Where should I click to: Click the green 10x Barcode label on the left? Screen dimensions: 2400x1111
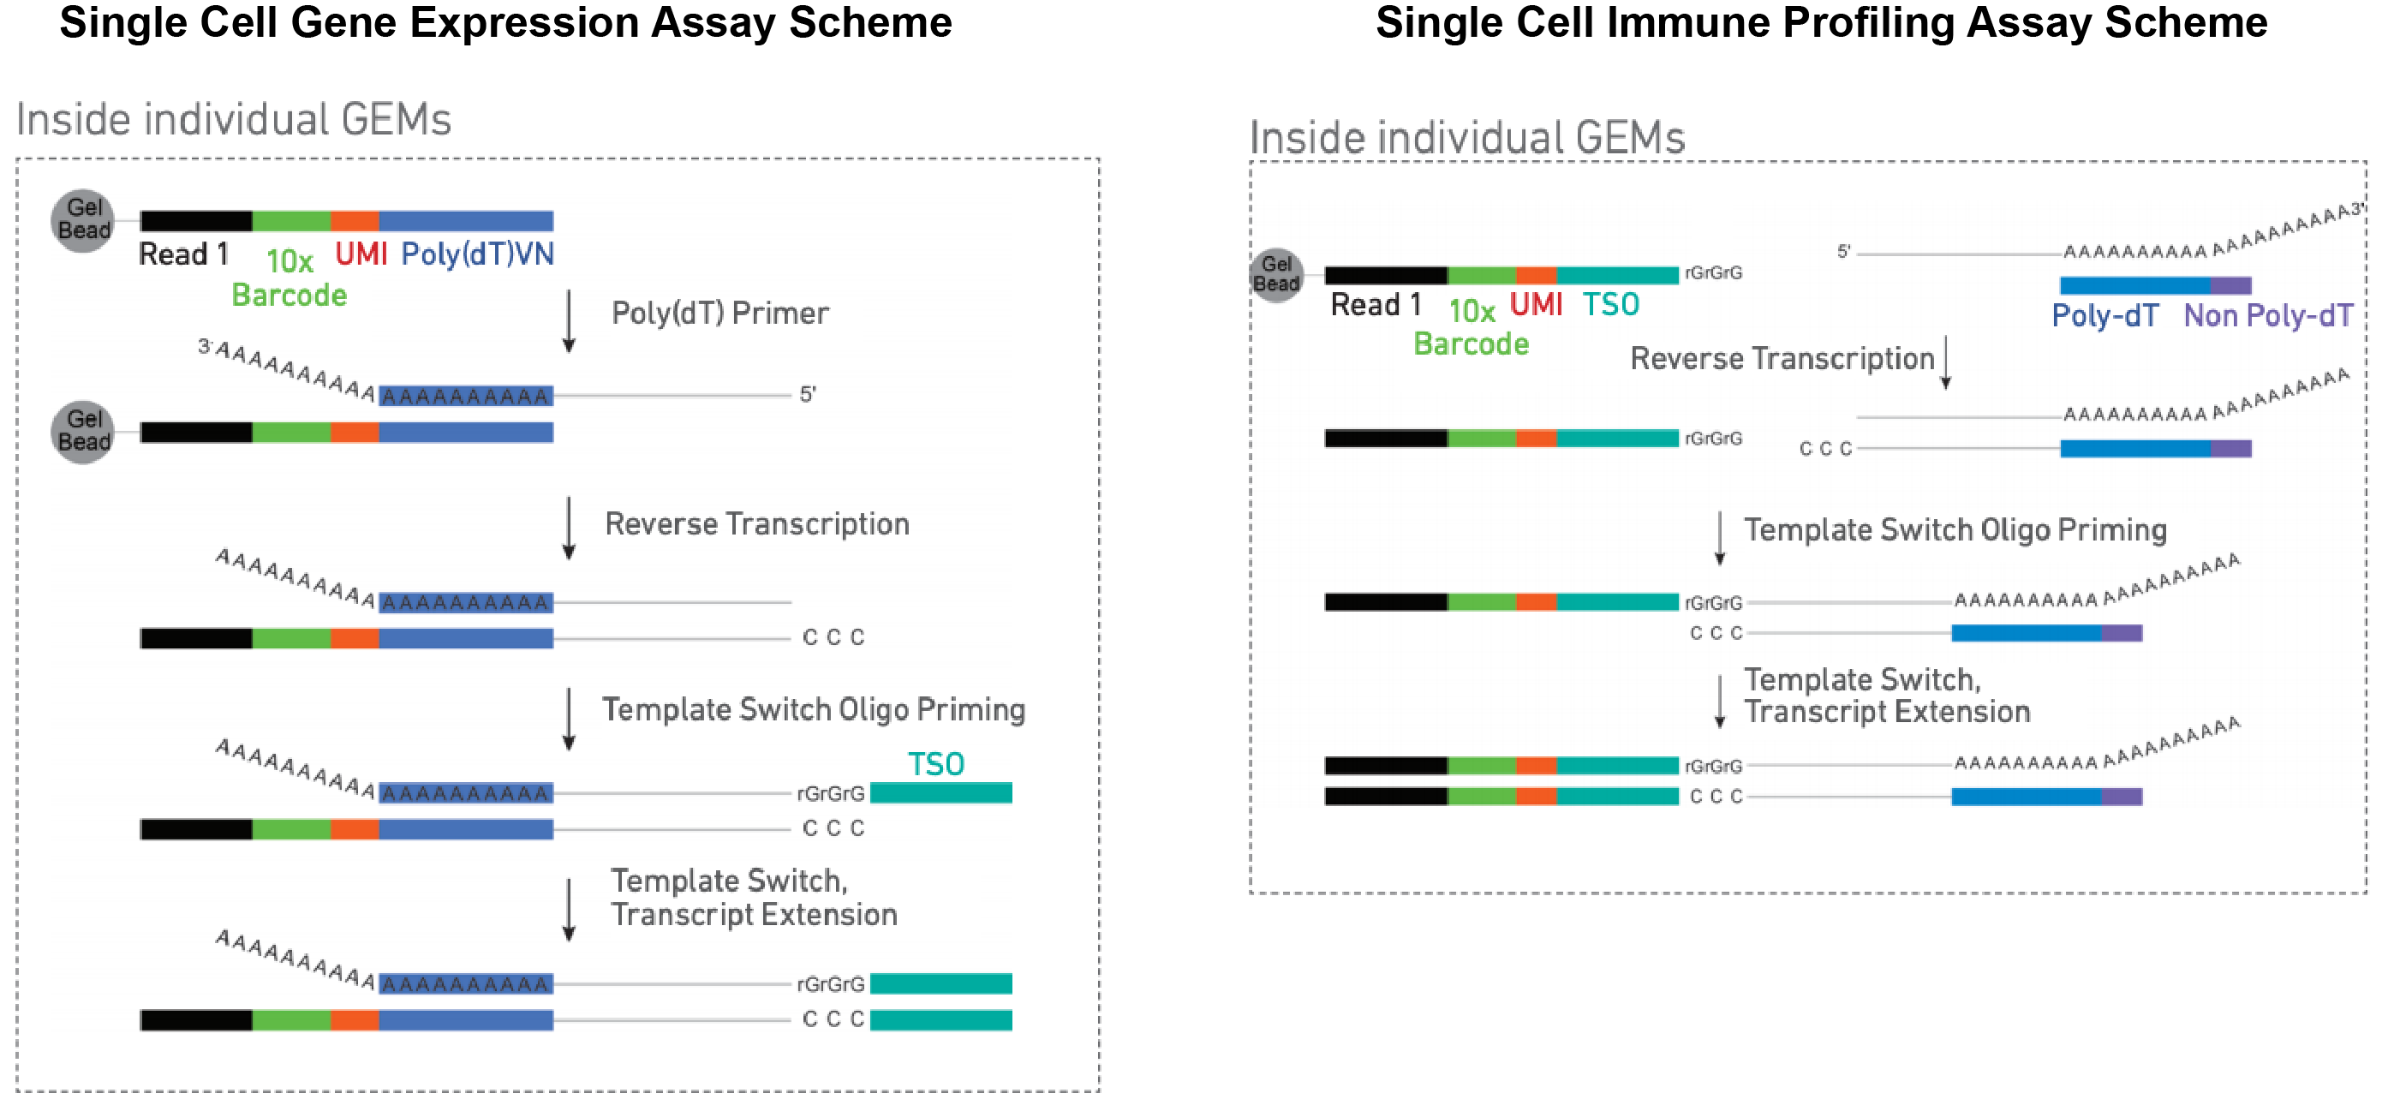[x=289, y=278]
